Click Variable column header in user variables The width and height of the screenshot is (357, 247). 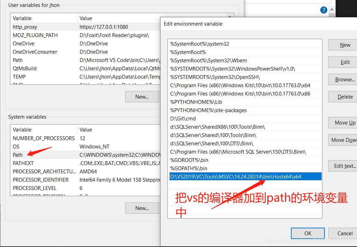(x=44, y=18)
